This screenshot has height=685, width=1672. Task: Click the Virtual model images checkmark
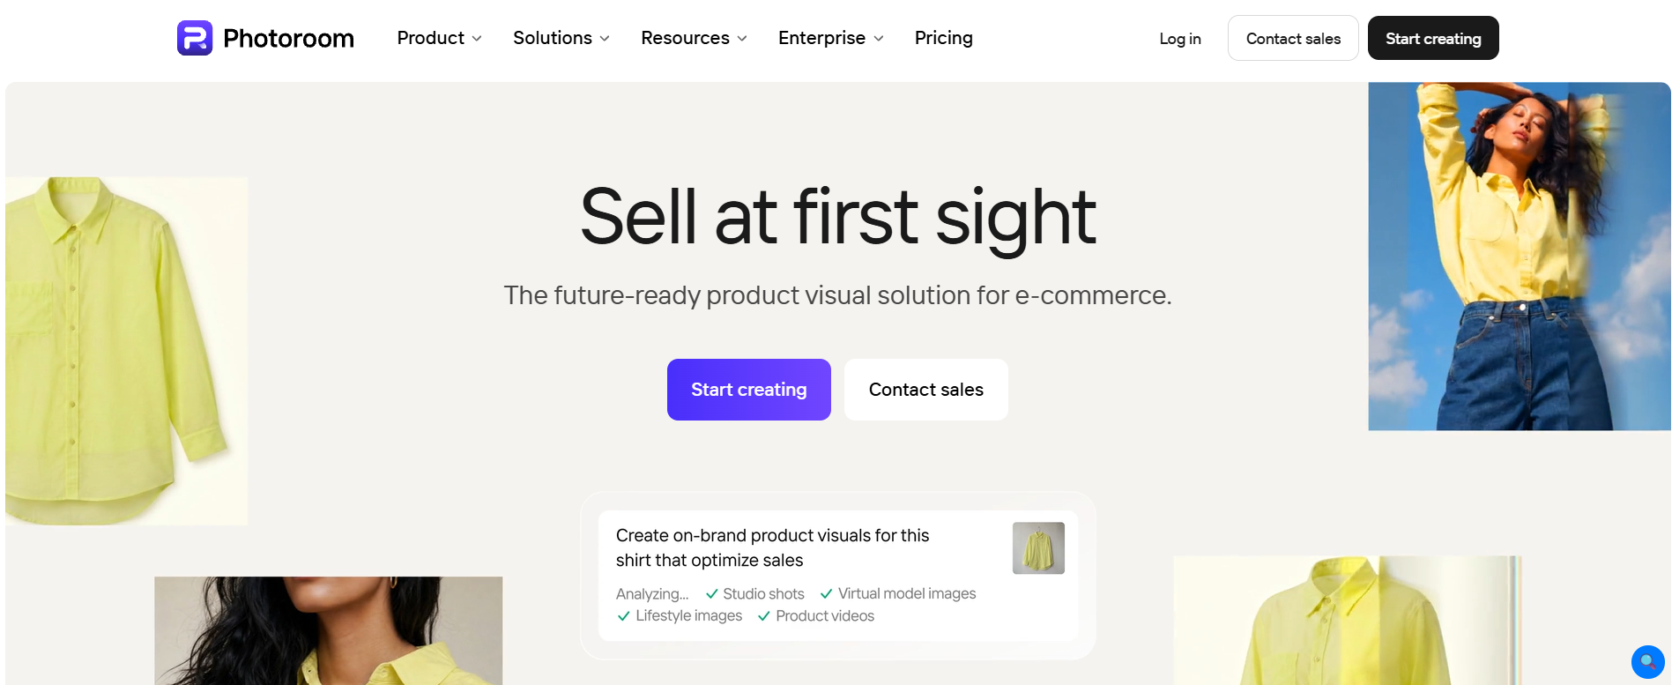pos(827,594)
